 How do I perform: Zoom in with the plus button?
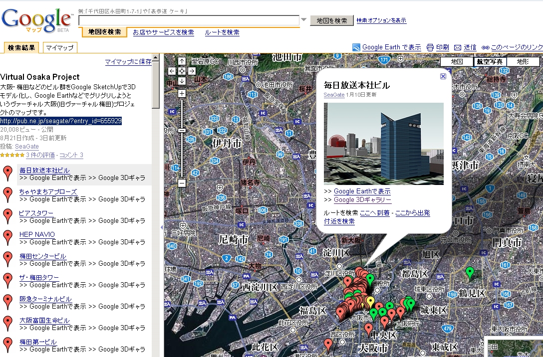182,93
